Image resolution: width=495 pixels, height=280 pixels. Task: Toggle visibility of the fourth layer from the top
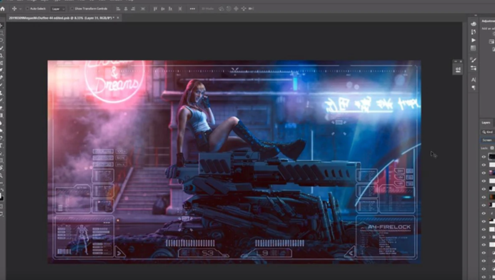click(x=484, y=181)
